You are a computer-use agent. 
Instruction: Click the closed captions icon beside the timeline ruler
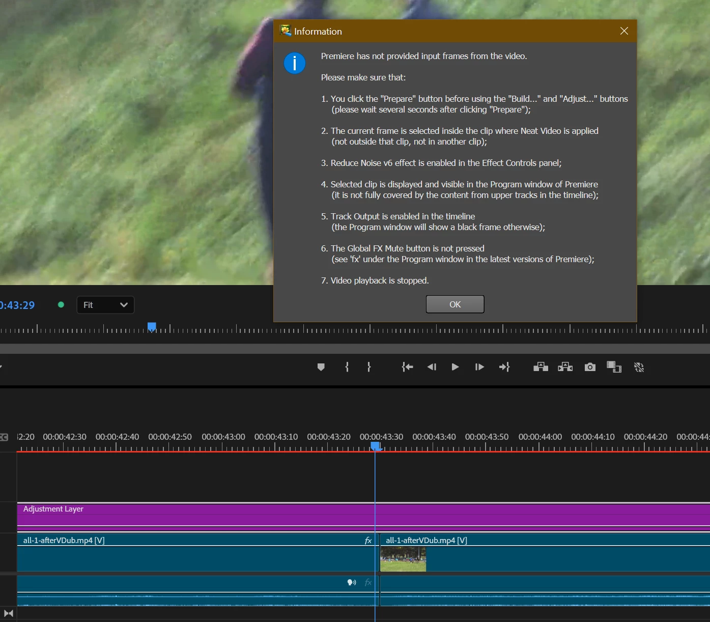[4, 437]
